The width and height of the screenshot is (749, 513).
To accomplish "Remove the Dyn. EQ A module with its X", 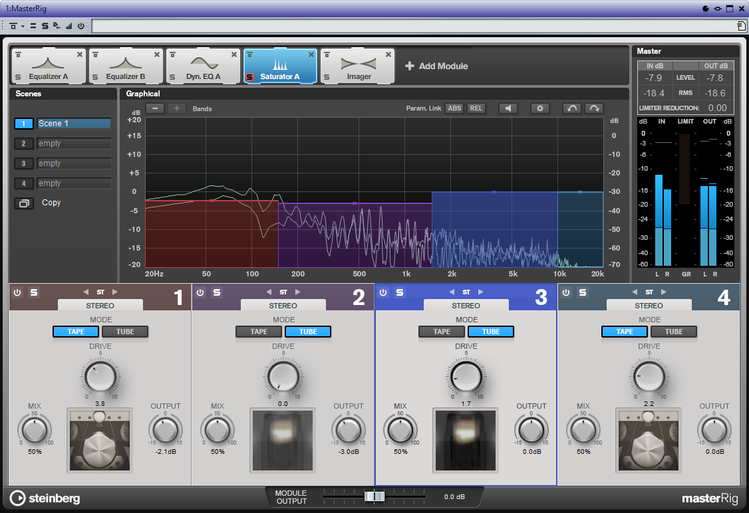I will 234,55.
